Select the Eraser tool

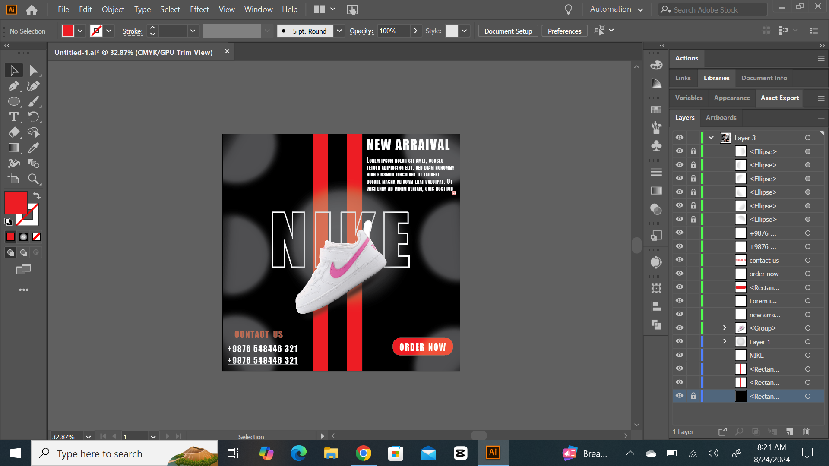14,132
